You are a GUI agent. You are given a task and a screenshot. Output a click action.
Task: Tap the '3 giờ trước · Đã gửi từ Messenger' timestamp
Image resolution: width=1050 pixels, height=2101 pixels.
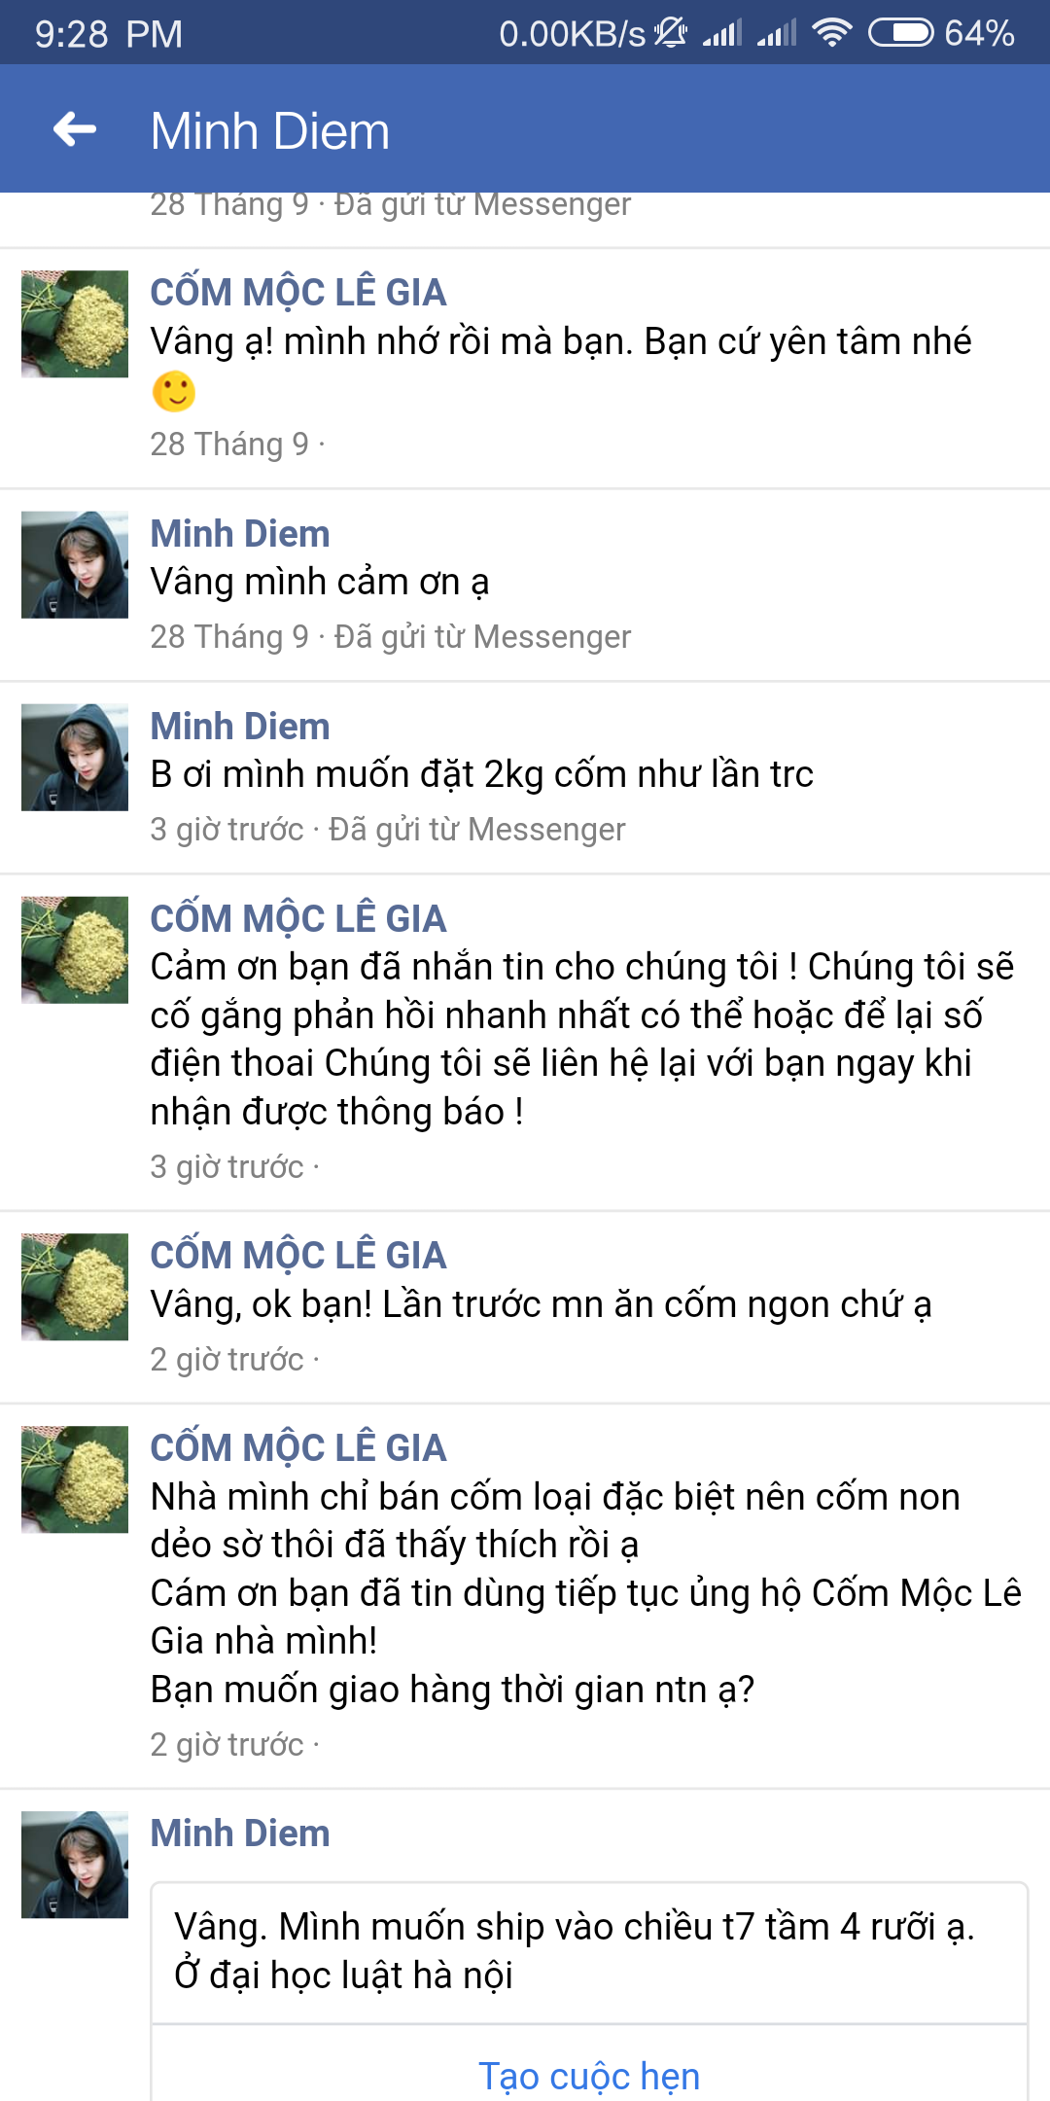tap(388, 829)
